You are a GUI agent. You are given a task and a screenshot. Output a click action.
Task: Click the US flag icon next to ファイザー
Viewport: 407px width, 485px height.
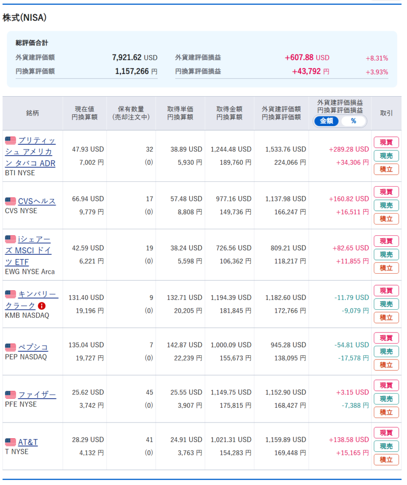[10, 395]
